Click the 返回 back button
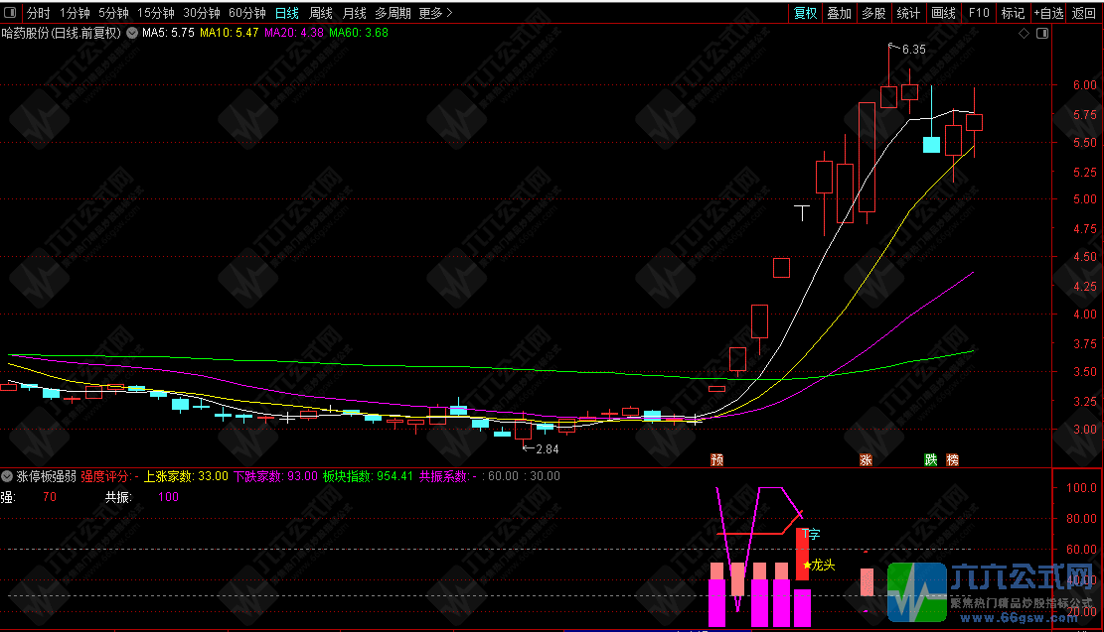 tap(1083, 13)
